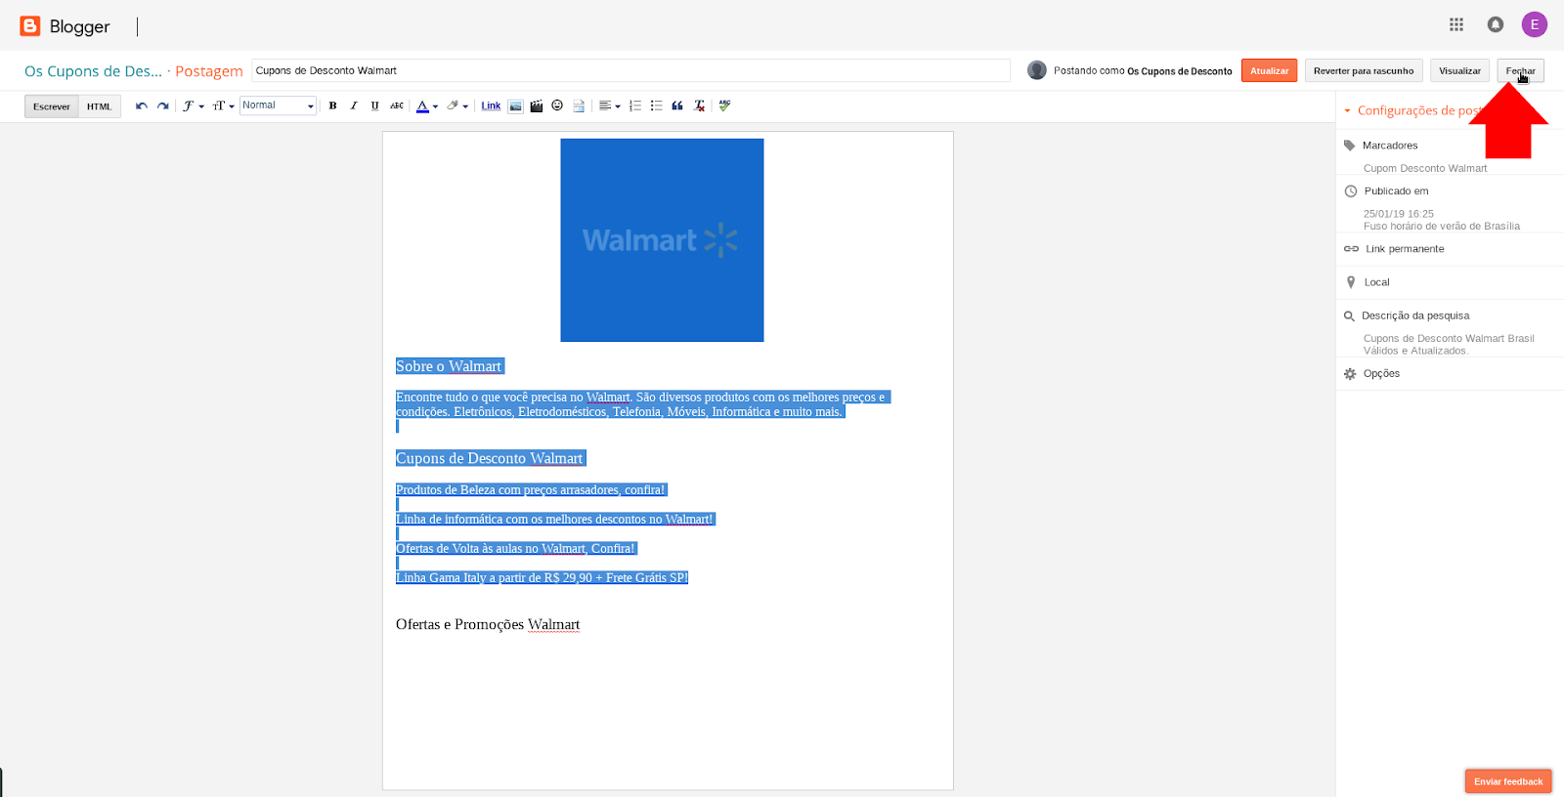Image resolution: width=1564 pixels, height=797 pixels.
Task: Insert a hyperlink with Link button
Action: pyautogui.click(x=491, y=105)
